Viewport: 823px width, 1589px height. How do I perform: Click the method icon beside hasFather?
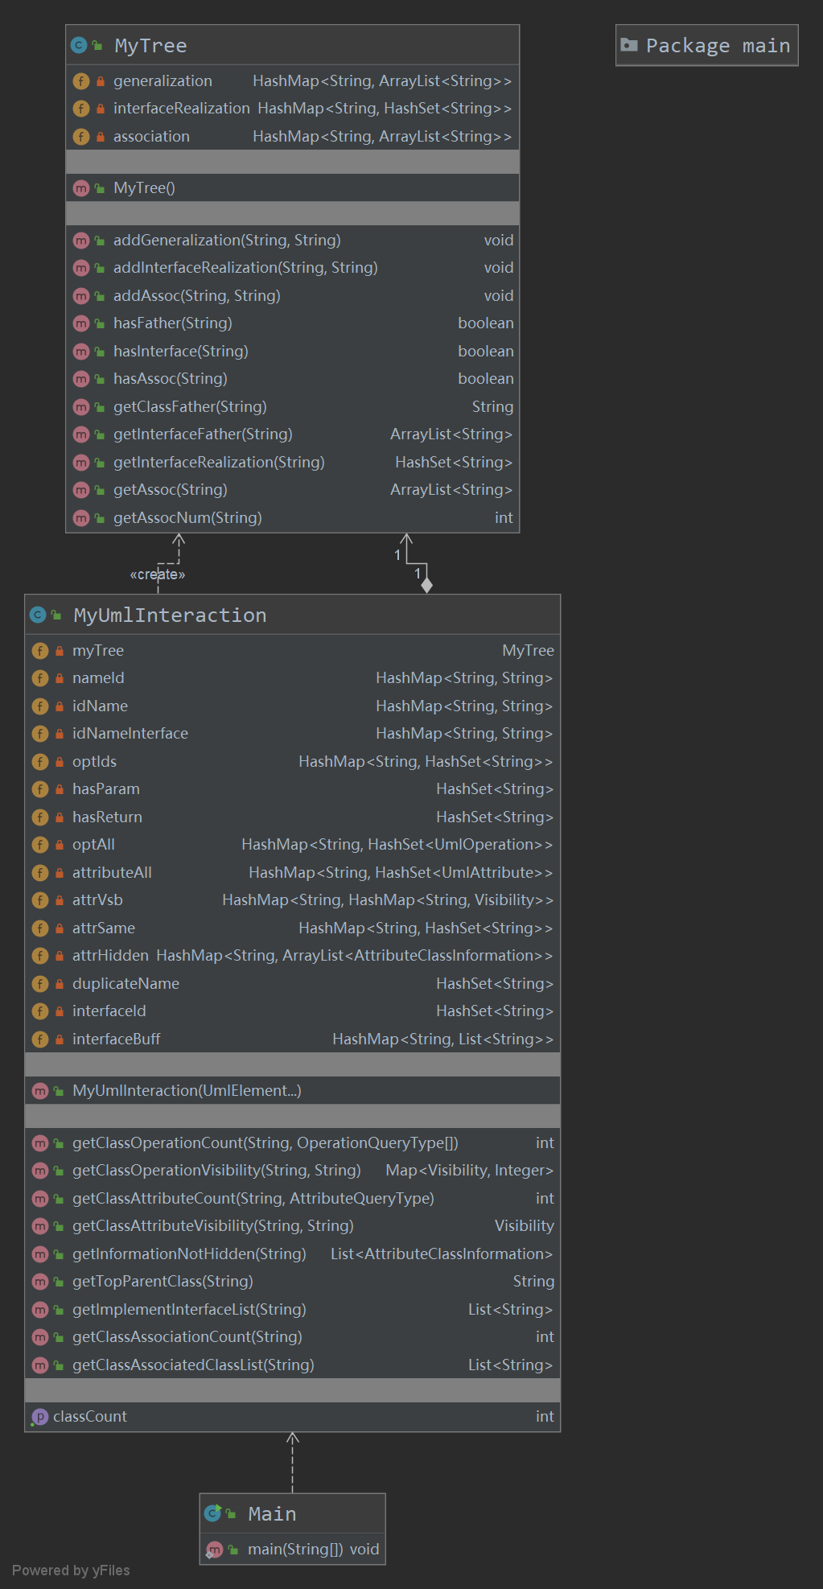(81, 323)
